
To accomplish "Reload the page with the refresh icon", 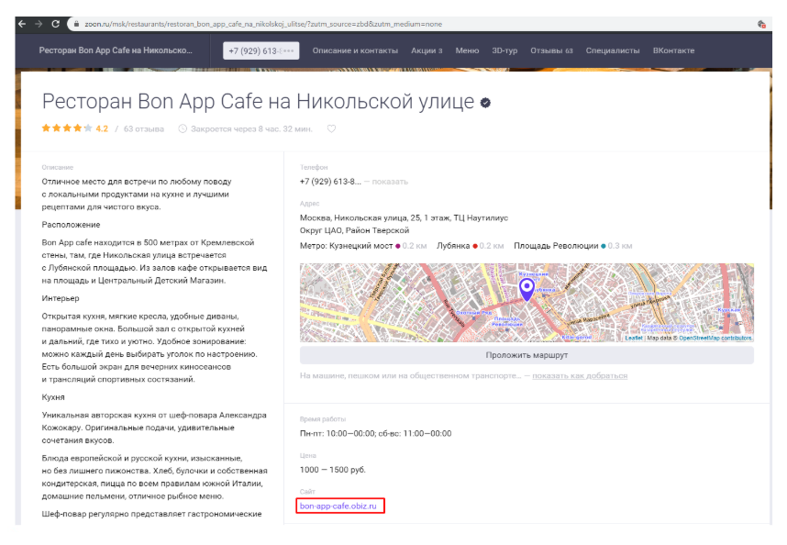I will coord(56,23).
